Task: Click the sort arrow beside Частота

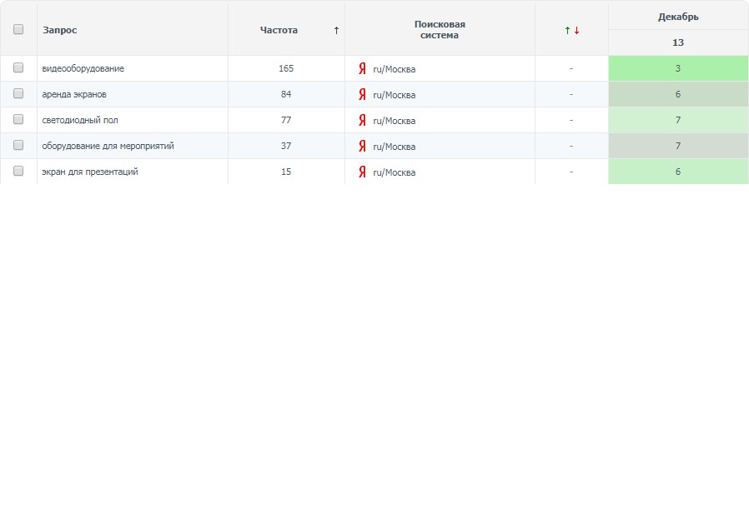Action: 336,30
